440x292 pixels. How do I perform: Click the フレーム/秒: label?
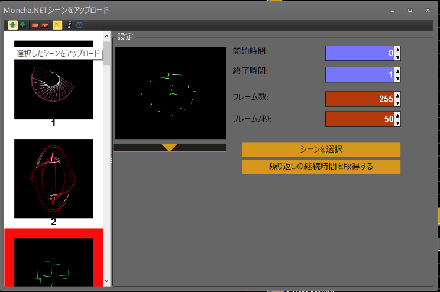252,119
